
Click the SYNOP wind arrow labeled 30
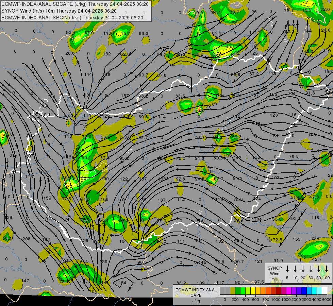[311, 269]
